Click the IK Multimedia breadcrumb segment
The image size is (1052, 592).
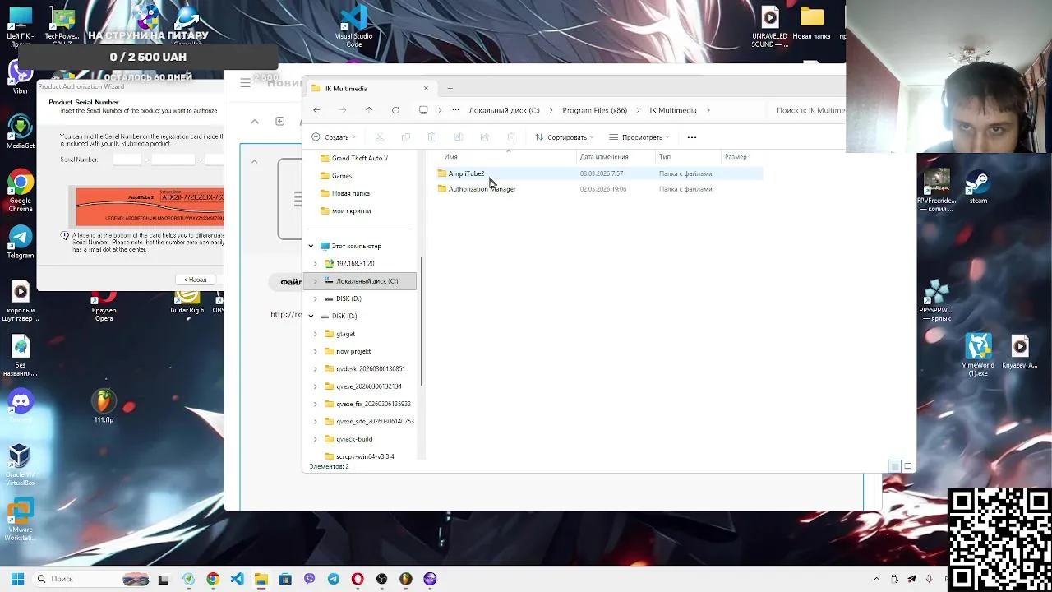click(673, 110)
